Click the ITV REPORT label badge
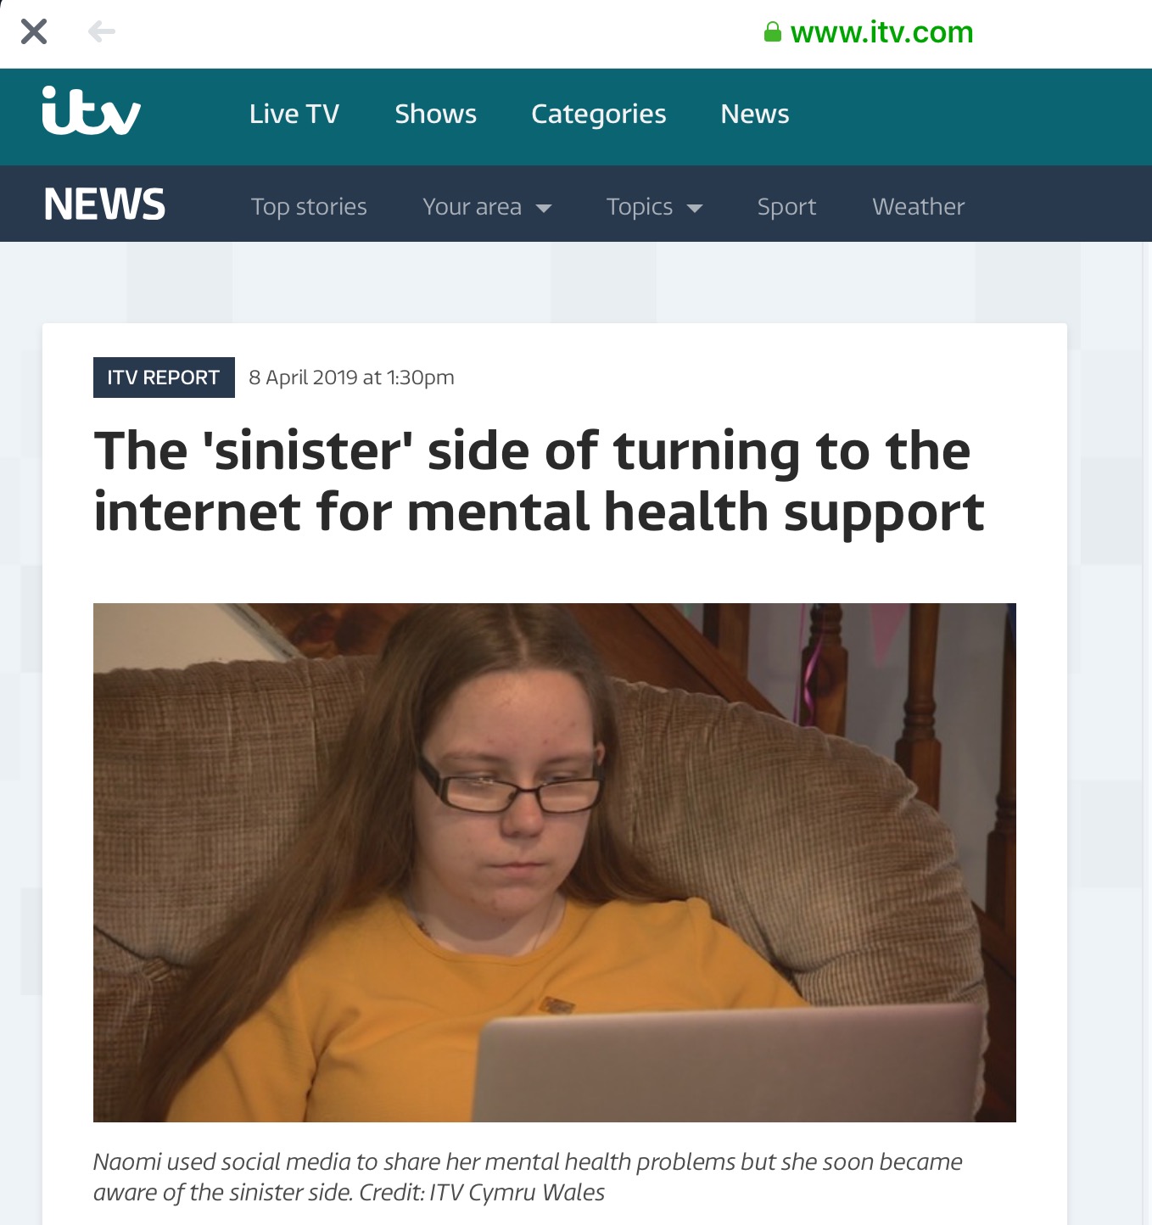 164,378
